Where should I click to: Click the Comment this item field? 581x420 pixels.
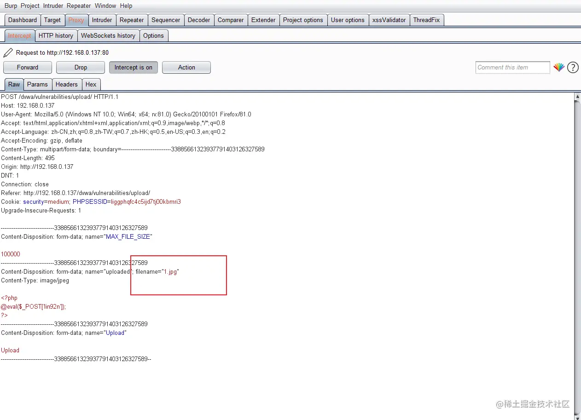pos(513,67)
